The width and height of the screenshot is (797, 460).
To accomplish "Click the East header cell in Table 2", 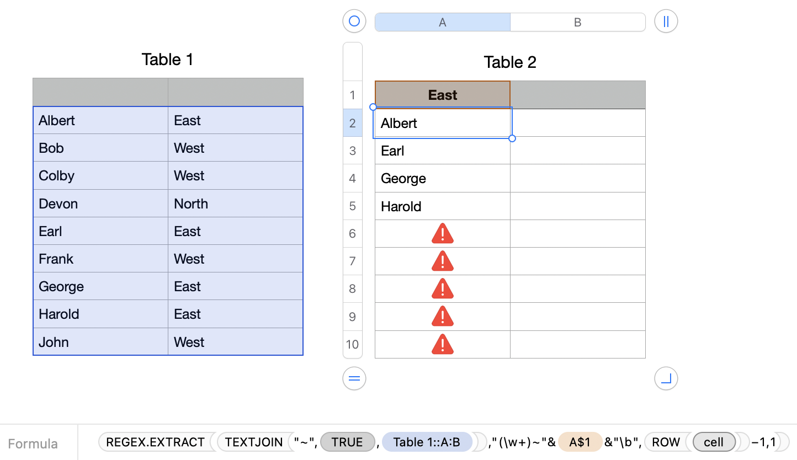I will coord(442,95).
